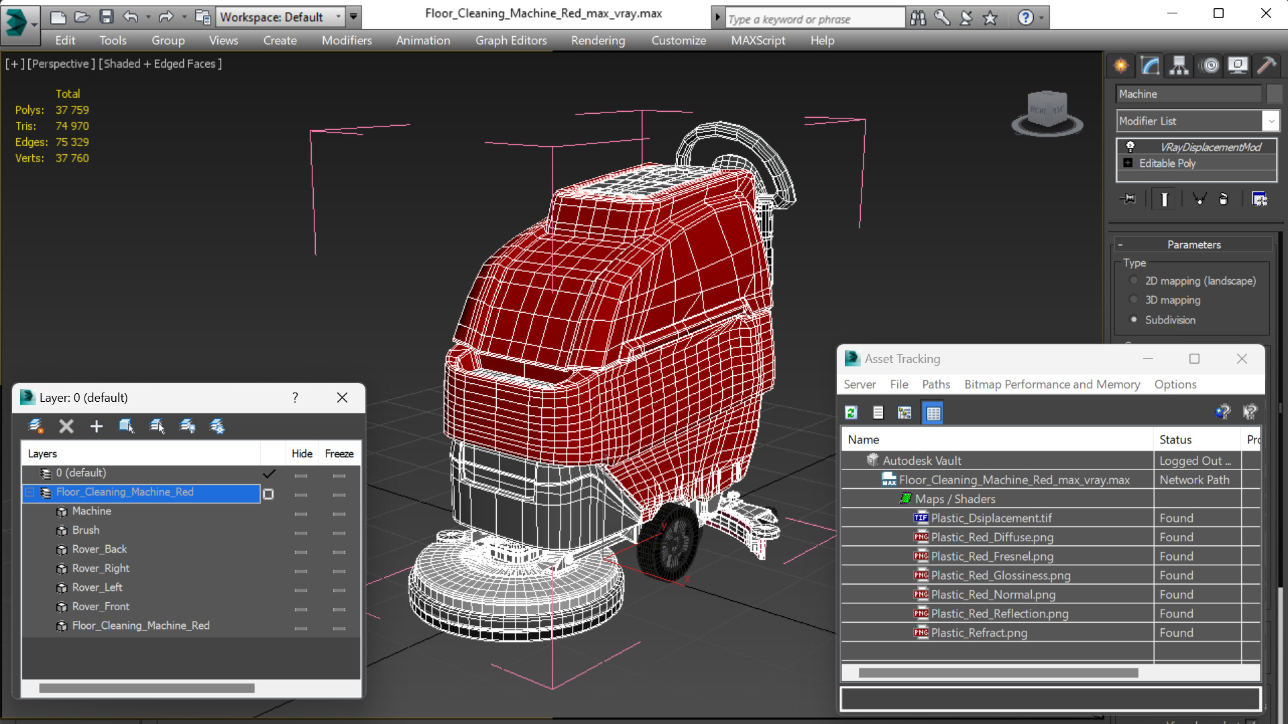Toggle visibility of Machine layer

(x=301, y=511)
